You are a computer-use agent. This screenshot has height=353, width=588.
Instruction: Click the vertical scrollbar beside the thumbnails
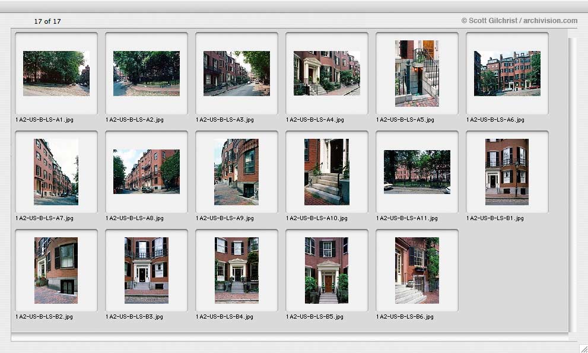tap(572, 185)
